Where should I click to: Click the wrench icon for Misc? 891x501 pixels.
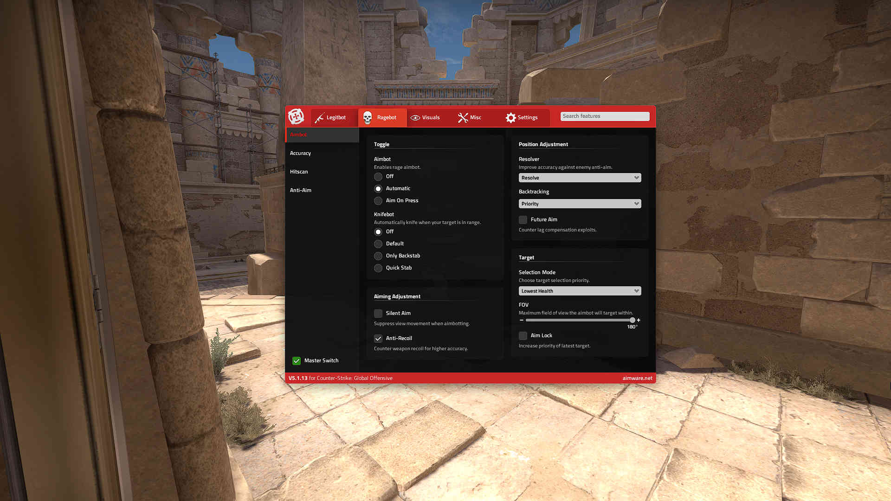463,118
